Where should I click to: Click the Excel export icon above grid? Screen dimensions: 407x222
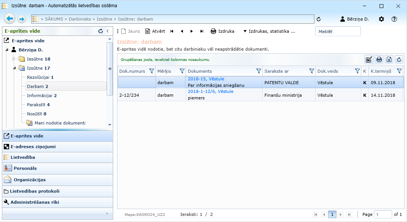click(389, 59)
